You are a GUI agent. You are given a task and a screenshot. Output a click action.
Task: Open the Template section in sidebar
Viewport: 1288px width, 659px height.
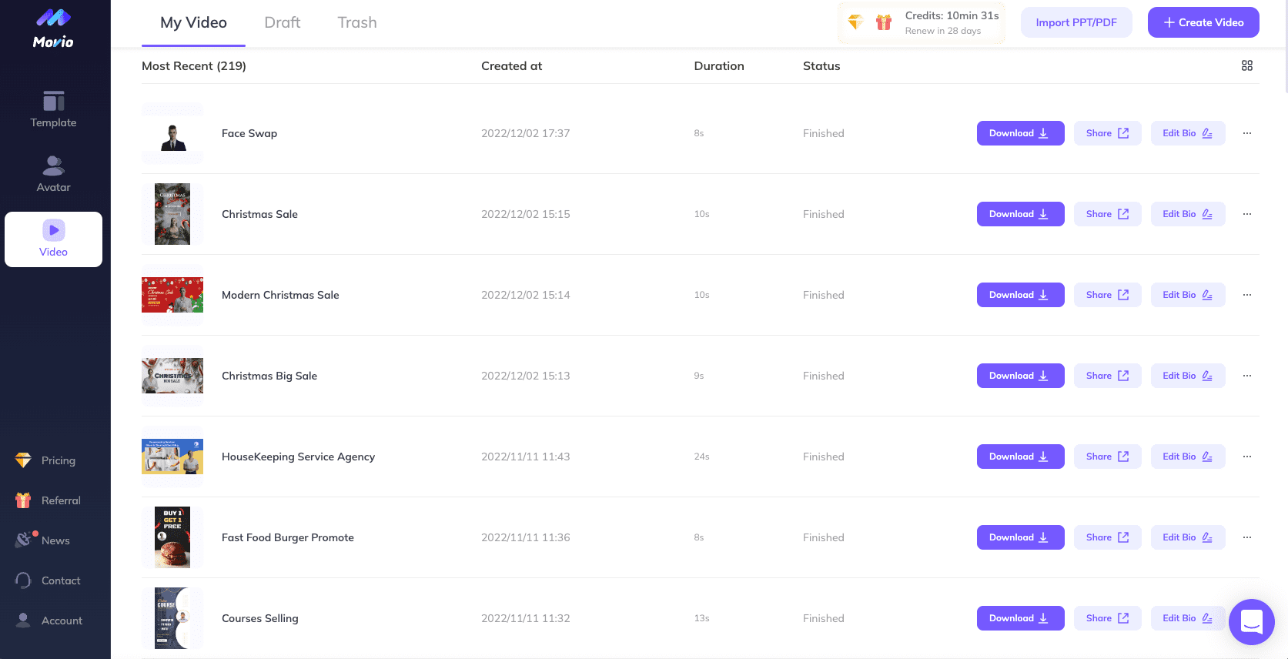click(x=53, y=109)
